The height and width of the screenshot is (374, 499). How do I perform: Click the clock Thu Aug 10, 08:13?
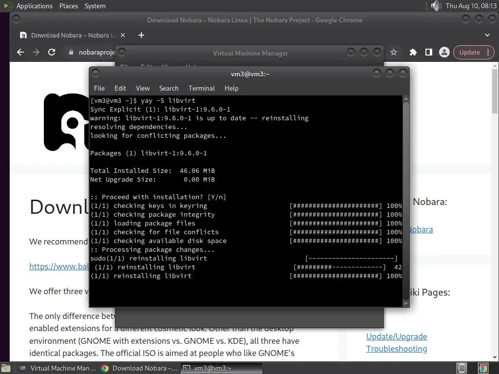coord(471,6)
